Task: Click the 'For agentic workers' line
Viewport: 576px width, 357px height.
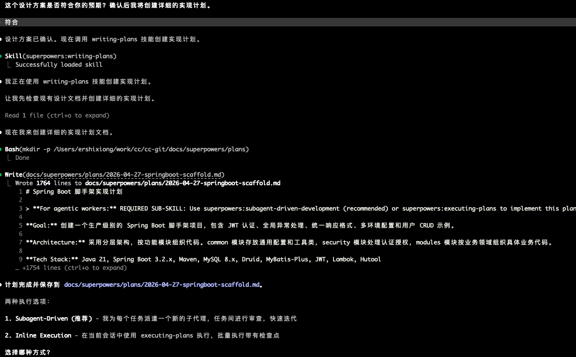Action: click(x=301, y=209)
